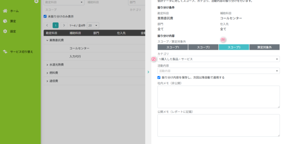Click 勘定科目 column header

[52, 33]
